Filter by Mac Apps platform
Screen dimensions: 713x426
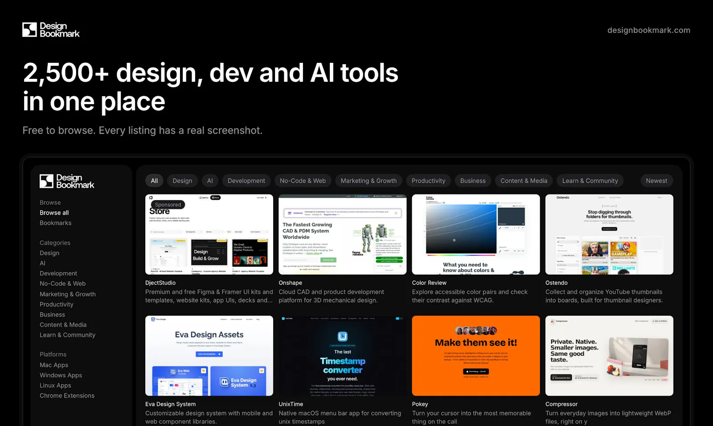coord(54,365)
